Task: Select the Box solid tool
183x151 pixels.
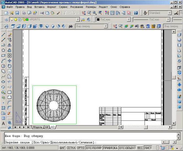Action: click(x=179, y=35)
